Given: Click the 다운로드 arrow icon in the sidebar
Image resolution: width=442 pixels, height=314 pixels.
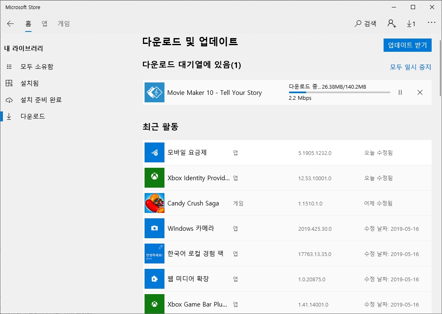Looking at the screenshot, I should [x=9, y=116].
